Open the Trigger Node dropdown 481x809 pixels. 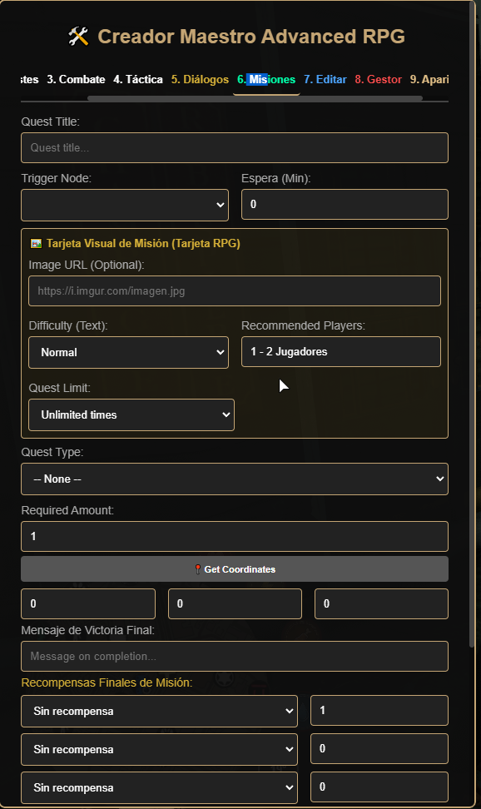(125, 205)
